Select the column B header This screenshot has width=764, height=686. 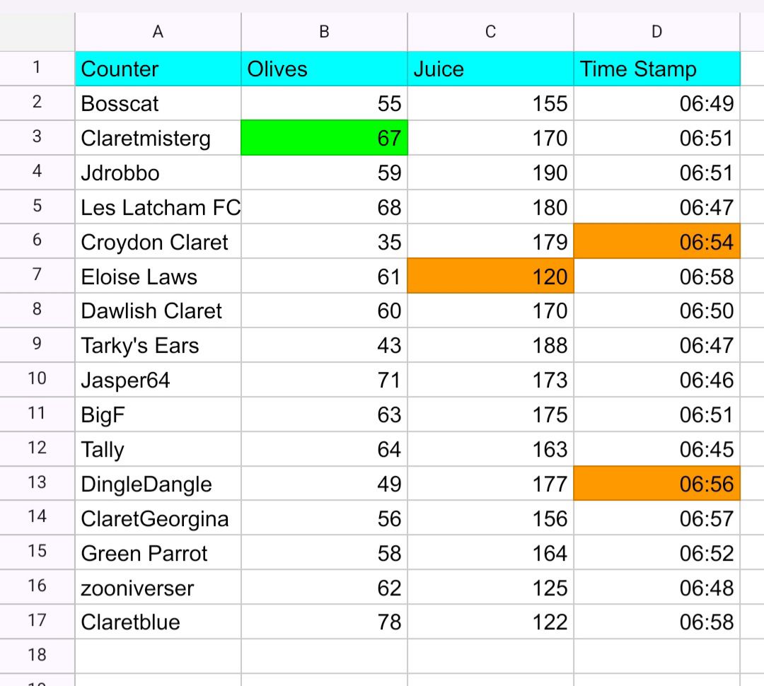(x=324, y=32)
